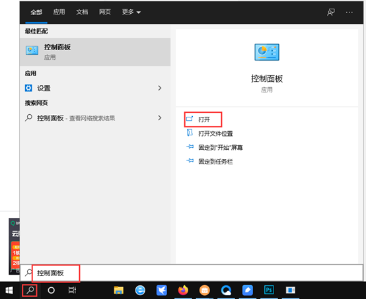Click the pin icon beside 固定到"开始"屏幕
366x299 pixels.
[x=190, y=147]
